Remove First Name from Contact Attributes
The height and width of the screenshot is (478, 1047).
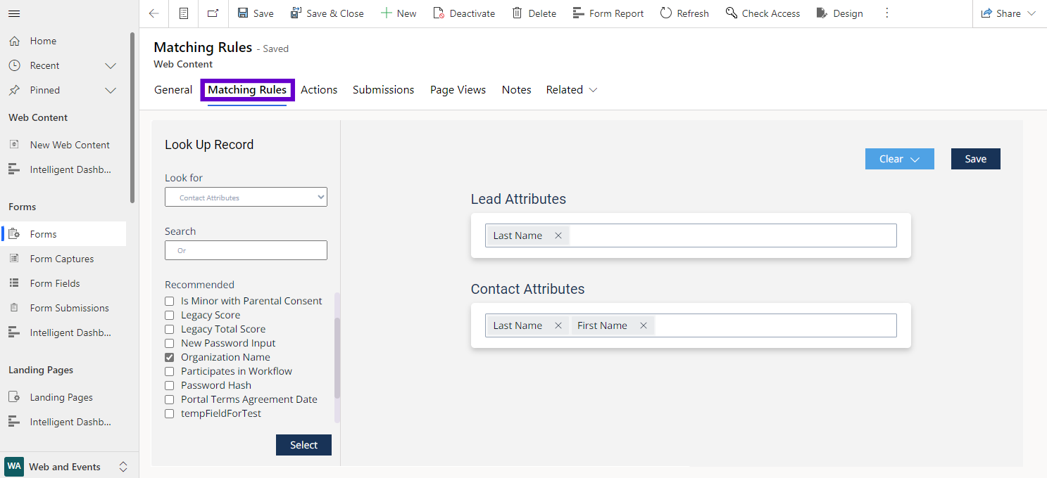[644, 325]
